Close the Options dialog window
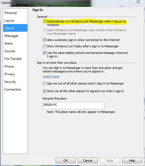145x166 pixels. click(138, 2)
